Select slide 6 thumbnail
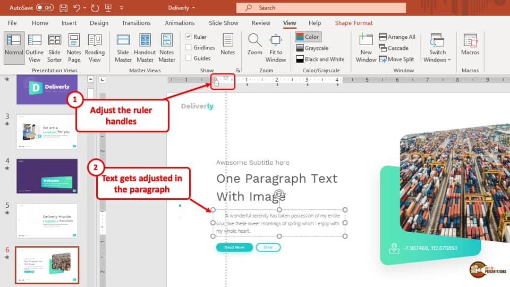 tap(47, 265)
